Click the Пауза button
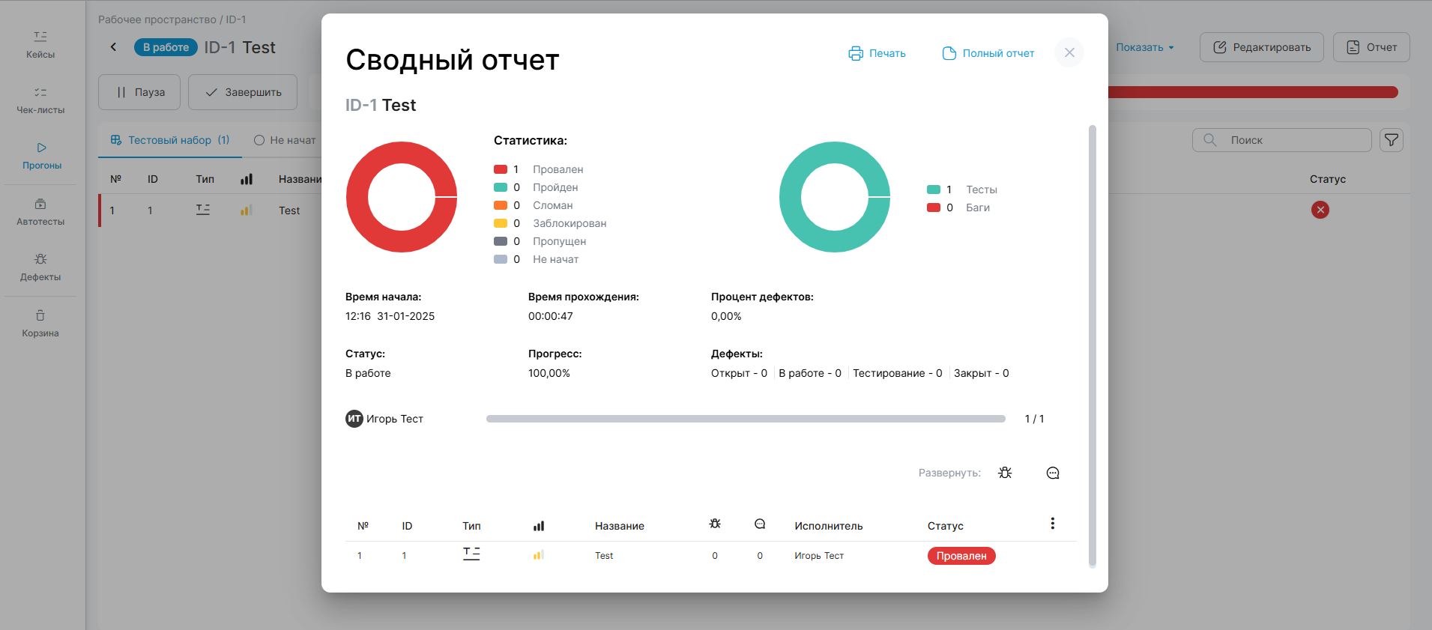 [139, 92]
